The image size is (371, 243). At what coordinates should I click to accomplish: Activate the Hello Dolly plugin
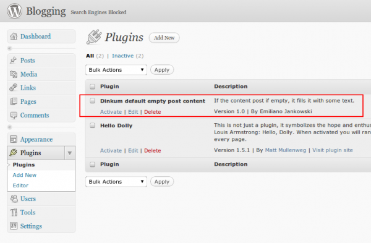[x=111, y=151]
